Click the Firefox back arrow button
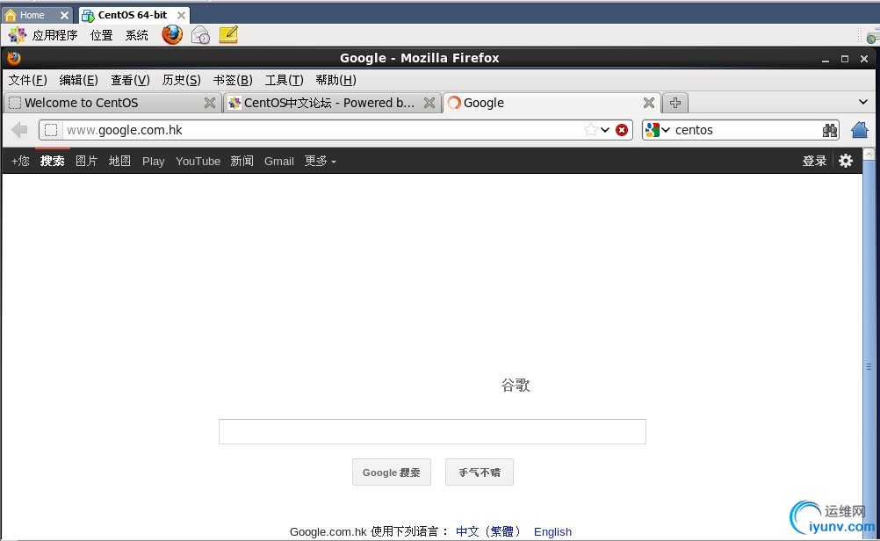The image size is (880, 541). pos(19,130)
